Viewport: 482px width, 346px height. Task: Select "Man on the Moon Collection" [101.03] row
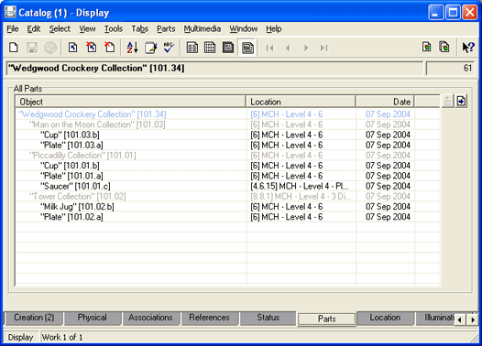tap(227, 124)
